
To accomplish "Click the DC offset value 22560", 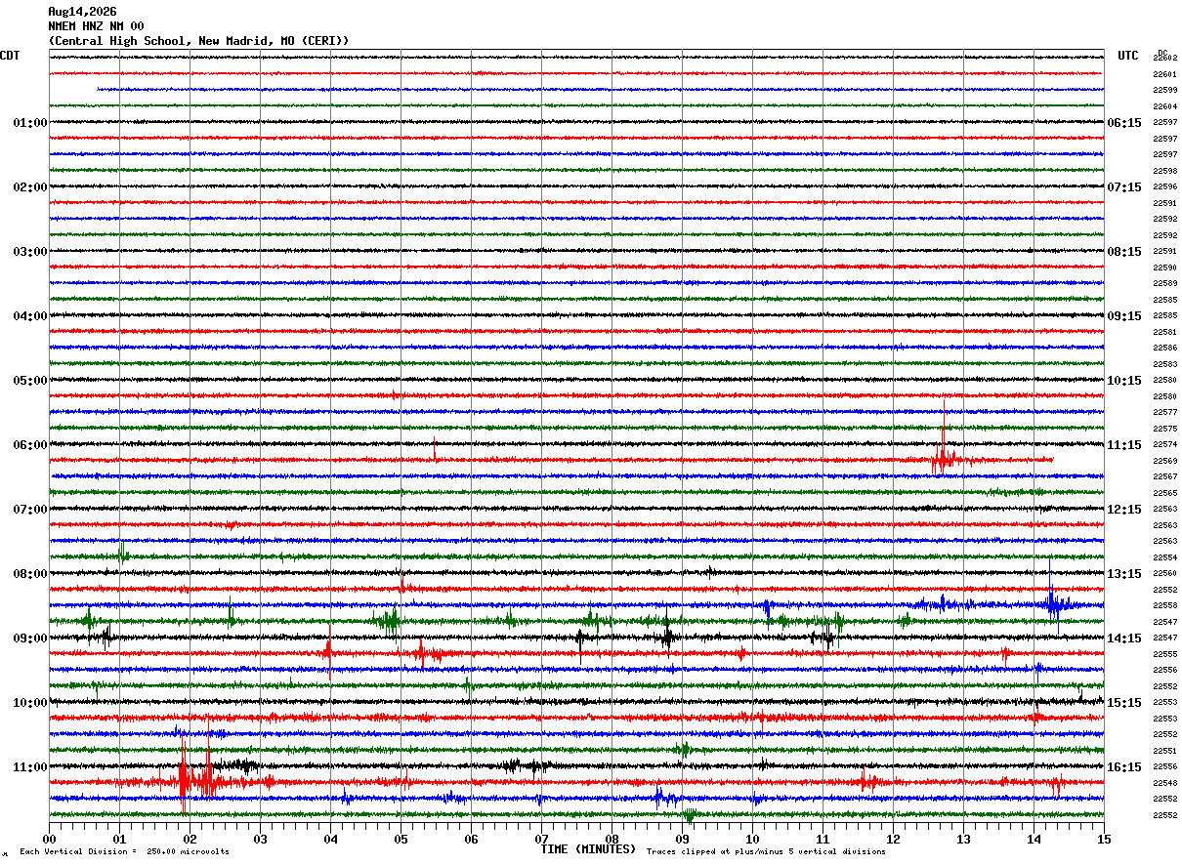I will [1165, 574].
